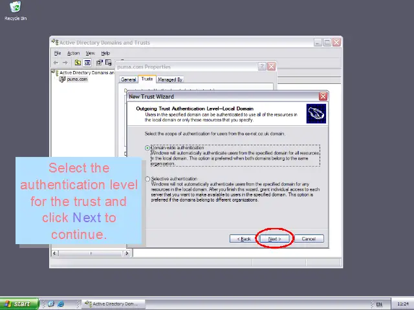Click the Properties toolbar icon

(x=99, y=63)
